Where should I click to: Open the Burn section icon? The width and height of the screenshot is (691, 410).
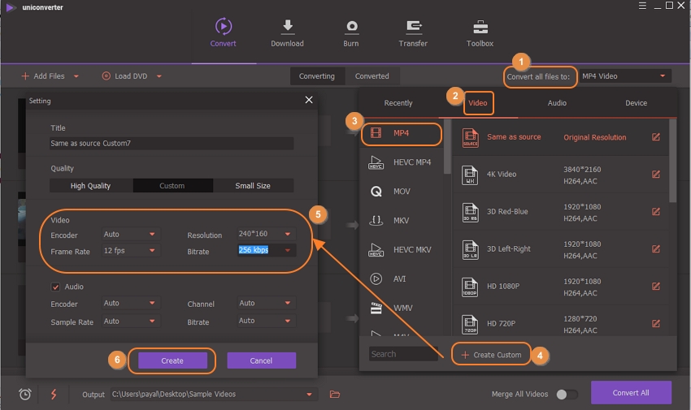[351, 27]
